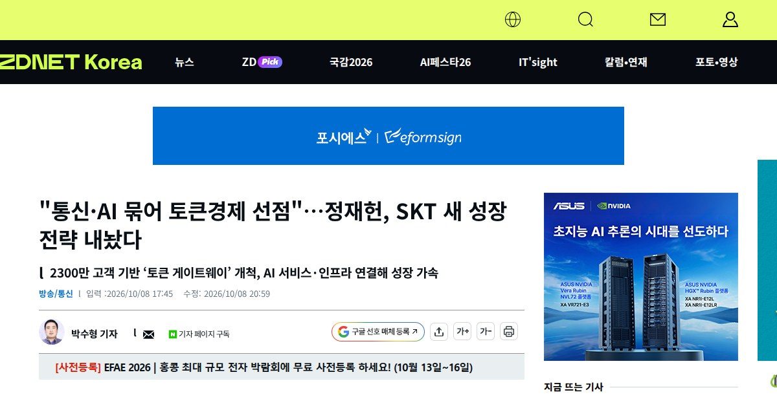Click reporter 박수형 profile photo
This screenshot has height=401, width=777.
point(51,332)
